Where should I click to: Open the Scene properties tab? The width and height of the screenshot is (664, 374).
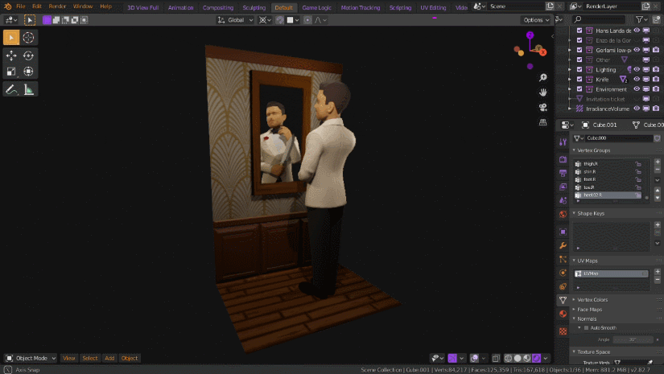(x=563, y=200)
